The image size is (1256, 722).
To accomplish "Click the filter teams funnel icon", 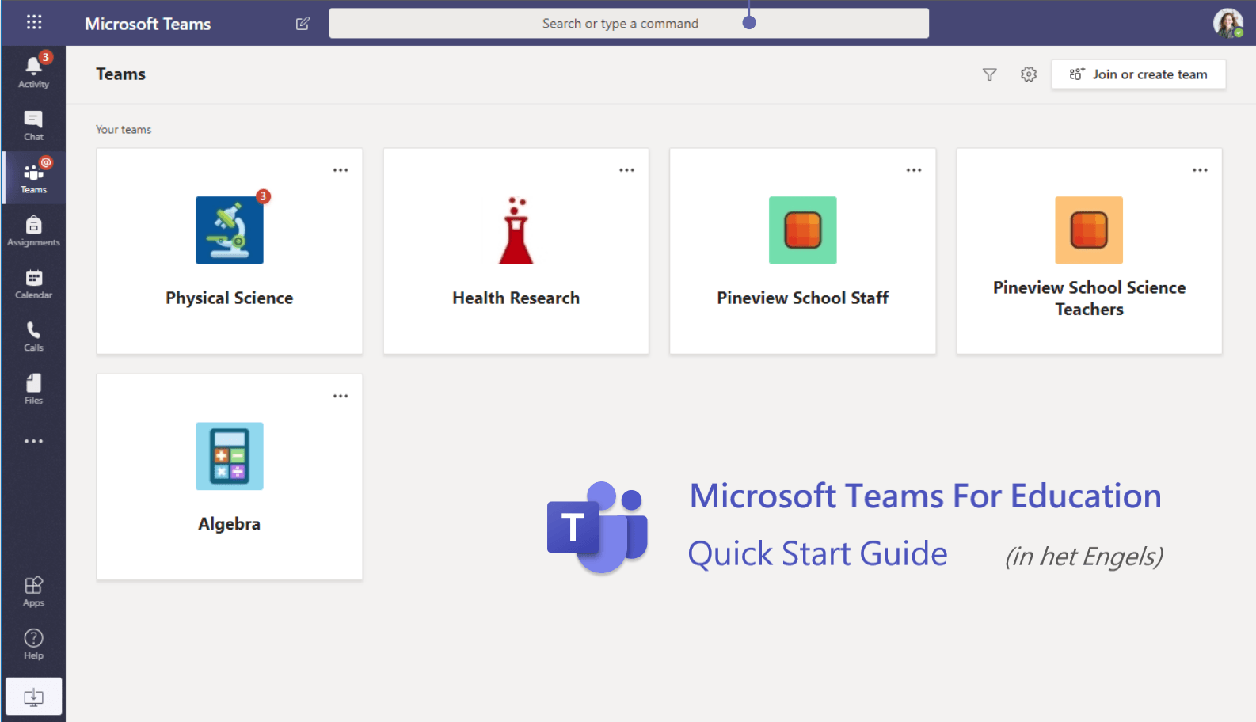I will point(989,74).
